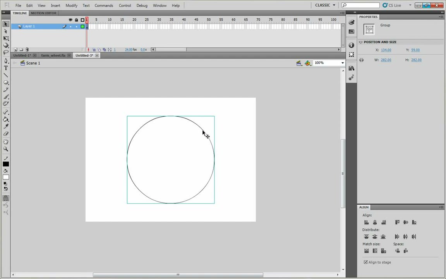This screenshot has width=446, height=279.
Task: Open the Window menu
Action: coord(160,5)
